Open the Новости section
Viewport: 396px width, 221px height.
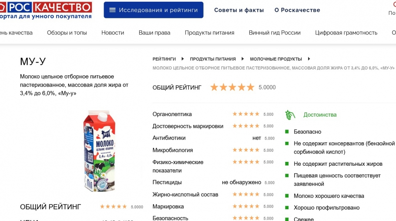coord(113,33)
